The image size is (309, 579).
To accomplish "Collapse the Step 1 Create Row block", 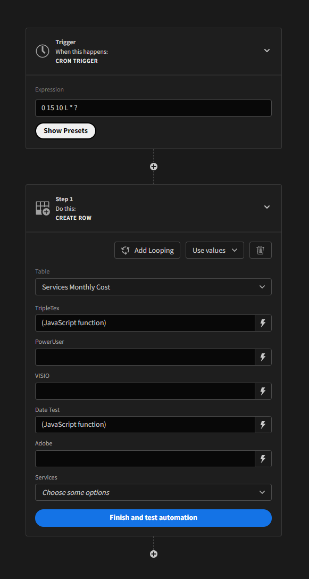I will coord(266,208).
